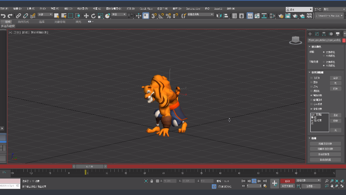346x195 pixels.
Task: Open the 选定对象 key filter dropdown
Action: (x=308, y=181)
